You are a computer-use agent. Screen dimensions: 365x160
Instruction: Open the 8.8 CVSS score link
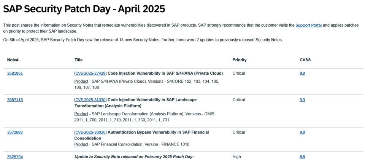click(302, 157)
